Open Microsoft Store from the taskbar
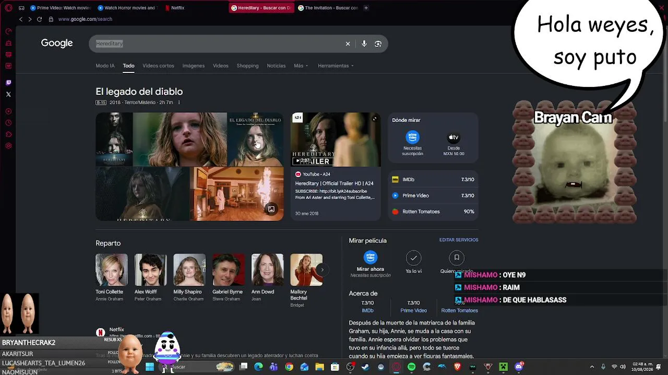The width and height of the screenshot is (668, 375). click(x=335, y=367)
